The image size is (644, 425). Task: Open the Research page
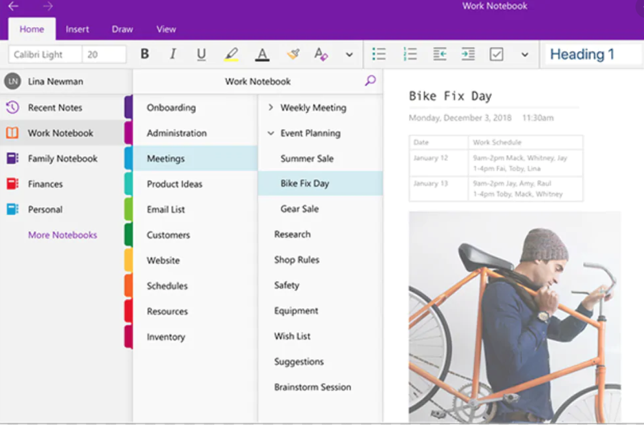coord(320,234)
